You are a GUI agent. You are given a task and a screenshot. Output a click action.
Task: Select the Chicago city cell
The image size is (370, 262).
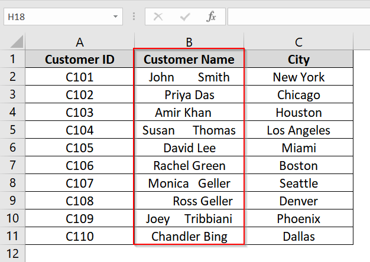[298, 94]
